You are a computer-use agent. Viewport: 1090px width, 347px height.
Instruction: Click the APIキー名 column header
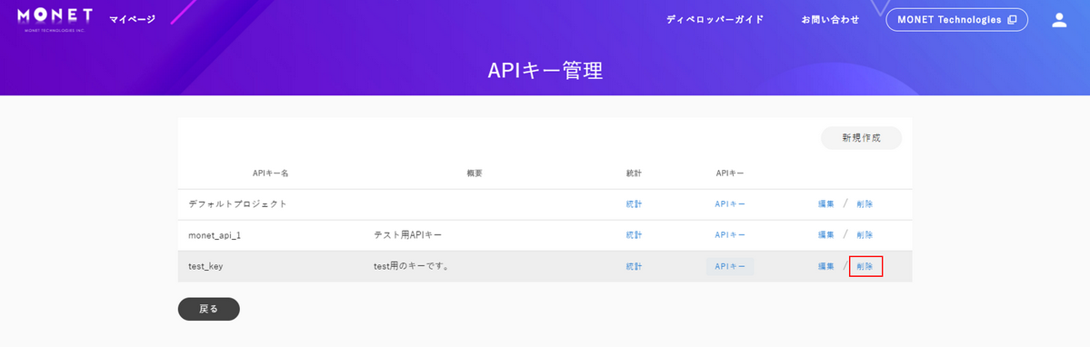coord(270,173)
